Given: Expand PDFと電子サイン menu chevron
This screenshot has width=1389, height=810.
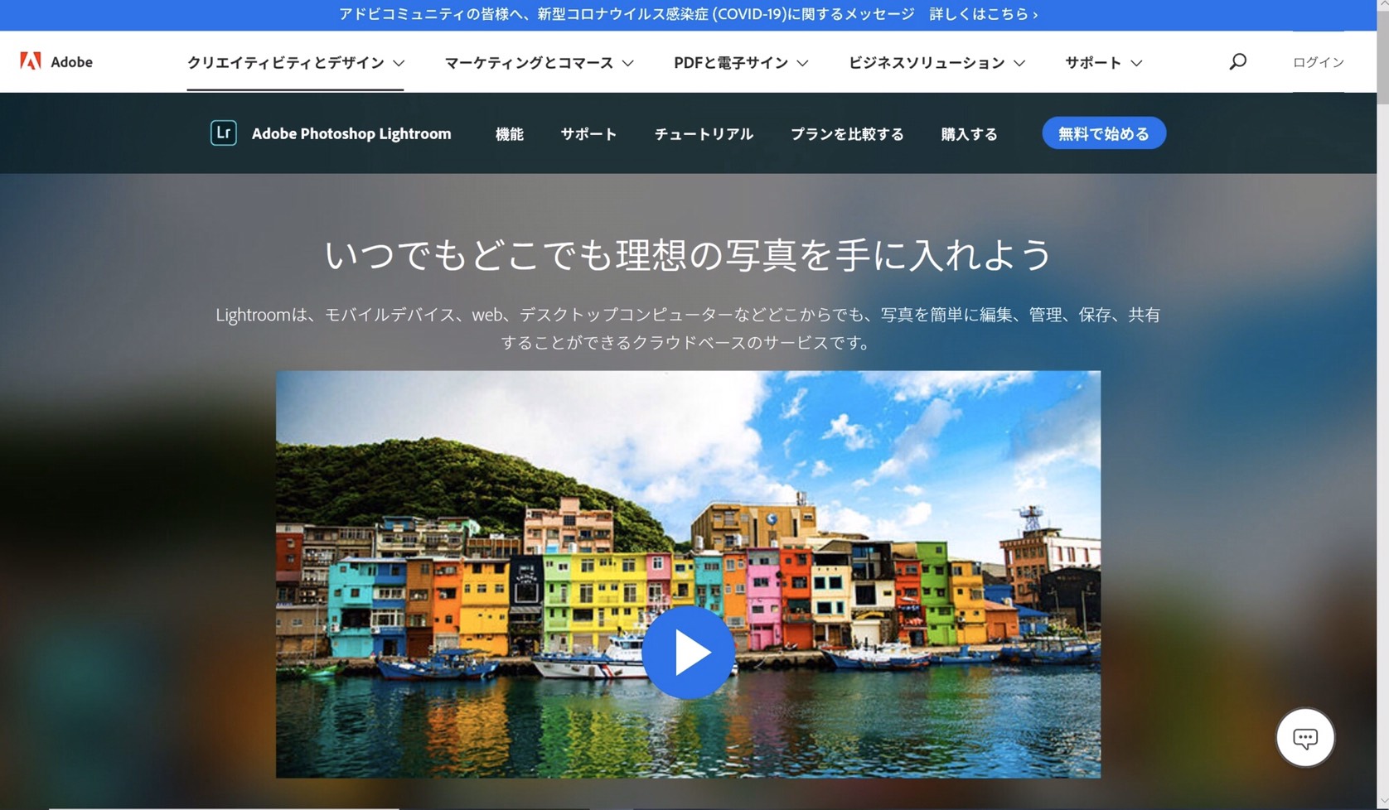Looking at the screenshot, I should 802,63.
